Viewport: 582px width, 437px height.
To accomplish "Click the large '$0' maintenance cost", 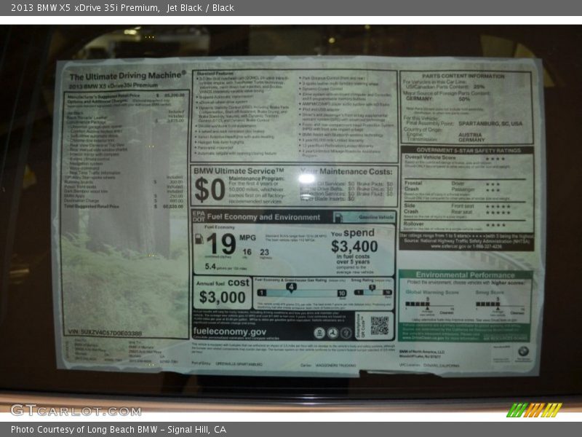I will pyautogui.click(x=210, y=190).
